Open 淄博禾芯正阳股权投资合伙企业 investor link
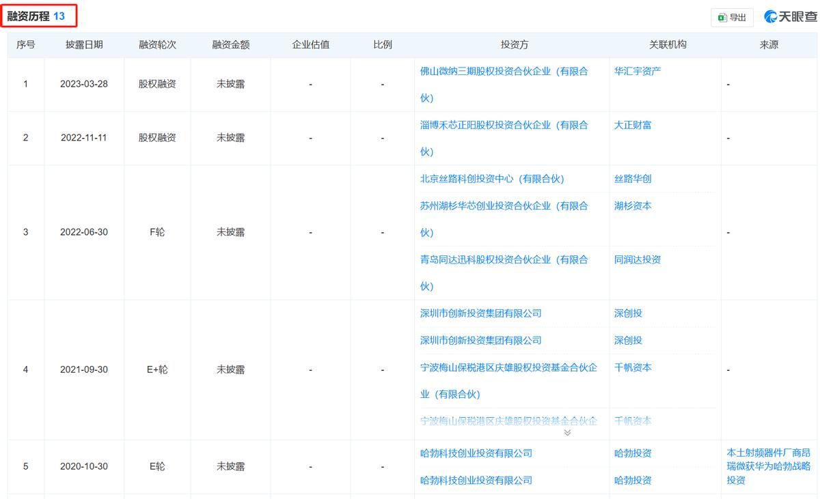Image resolution: width=820 pixels, height=499 pixels. click(504, 138)
